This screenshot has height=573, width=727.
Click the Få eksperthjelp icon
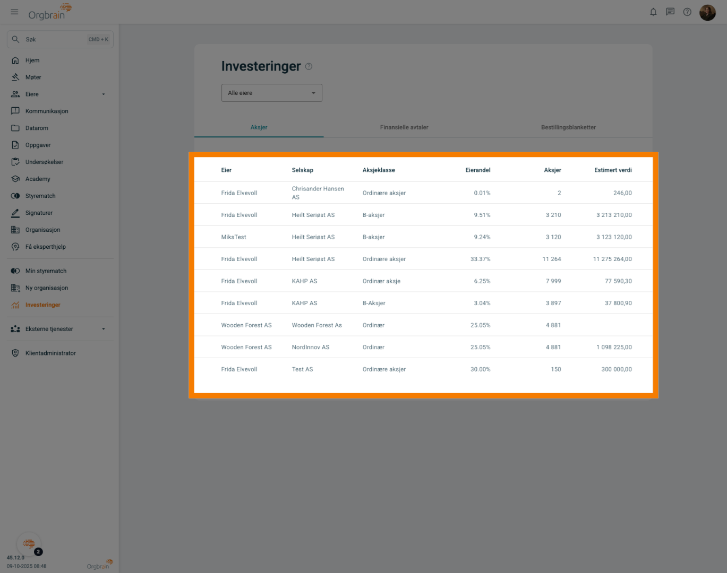tap(15, 247)
